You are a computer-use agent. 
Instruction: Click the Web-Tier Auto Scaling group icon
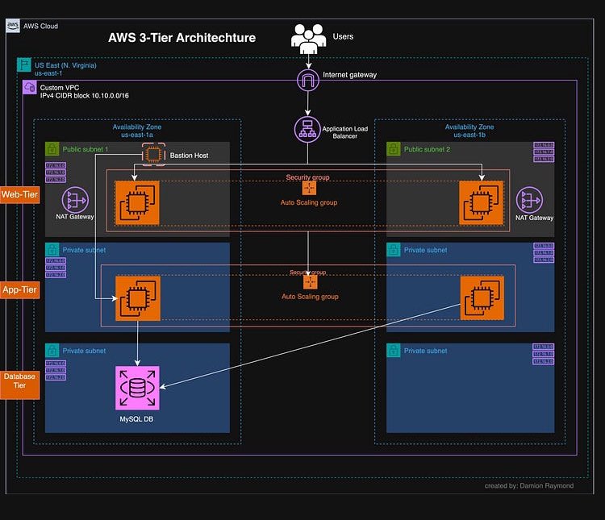(309, 189)
